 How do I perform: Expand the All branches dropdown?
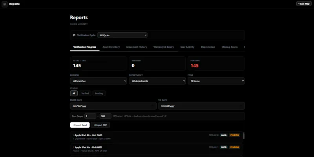(x=99, y=81)
